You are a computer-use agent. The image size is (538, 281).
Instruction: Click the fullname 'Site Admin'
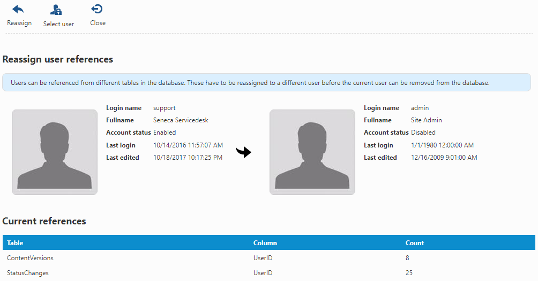point(426,120)
